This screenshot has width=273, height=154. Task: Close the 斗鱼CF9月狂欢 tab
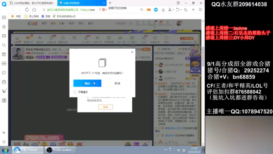pos(104,3)
